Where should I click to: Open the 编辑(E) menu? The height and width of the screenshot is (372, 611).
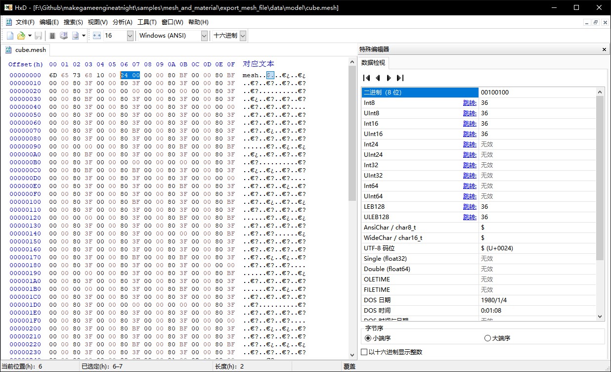[x=49, y=22]
